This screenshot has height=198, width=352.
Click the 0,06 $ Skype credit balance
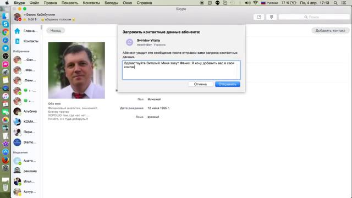tap(32, 20)
